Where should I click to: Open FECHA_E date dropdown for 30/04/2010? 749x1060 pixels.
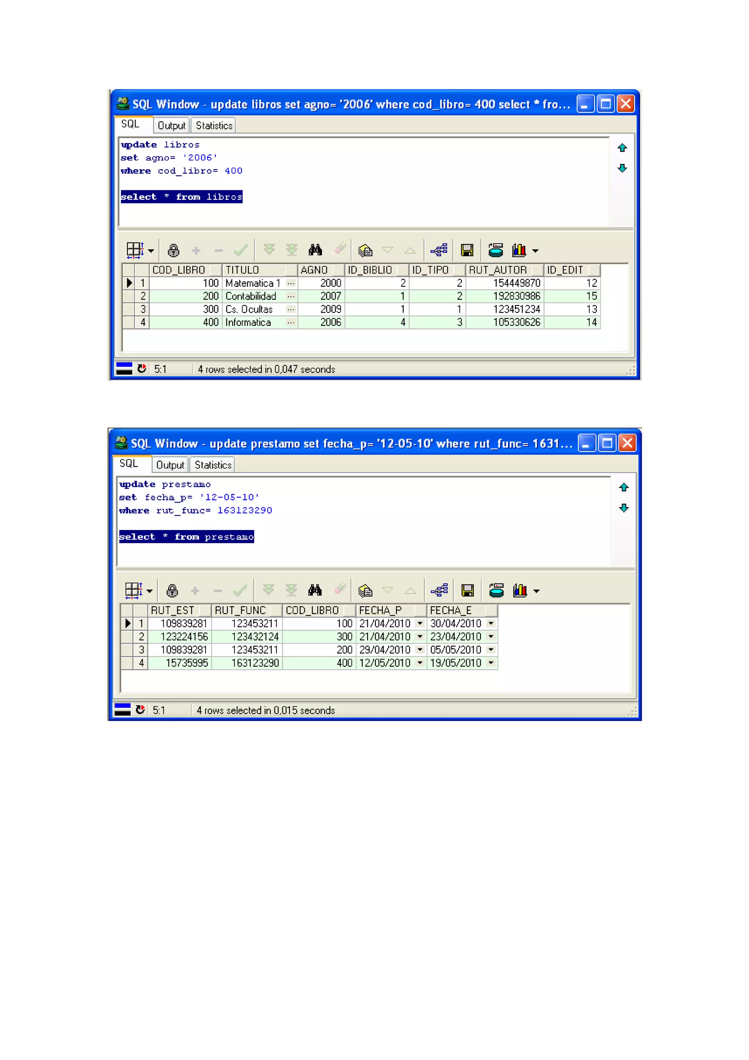491,623
